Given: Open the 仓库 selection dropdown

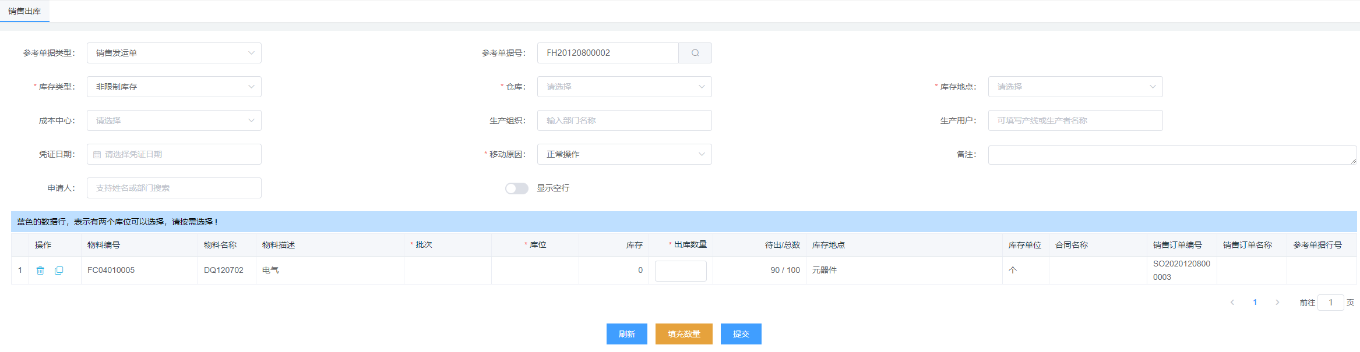Looking at the screenshot, I should point(624,87).
